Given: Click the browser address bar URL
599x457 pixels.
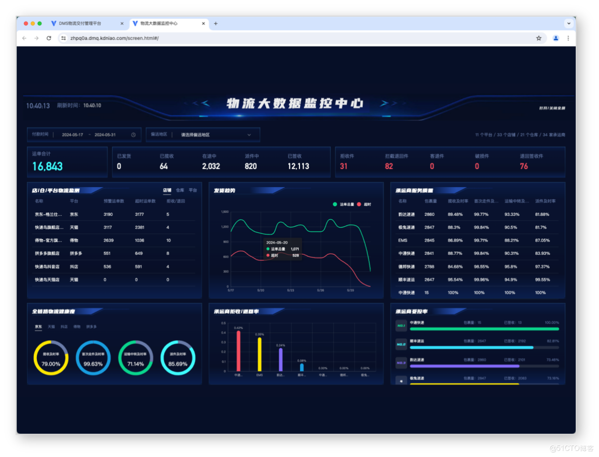Looking at the screenshot, I should [x=115, y=38].
